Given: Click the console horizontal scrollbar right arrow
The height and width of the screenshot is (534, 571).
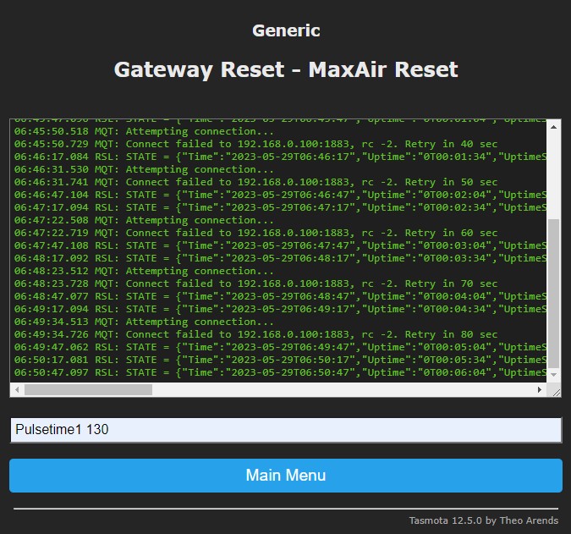Looking at the screenshot, I should click(541, 390).
